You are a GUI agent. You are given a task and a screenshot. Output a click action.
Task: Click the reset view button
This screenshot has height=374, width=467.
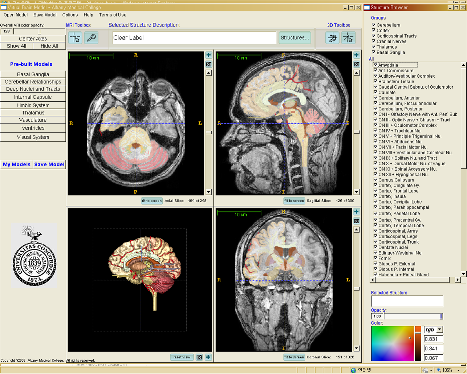[x=182, y=357]
